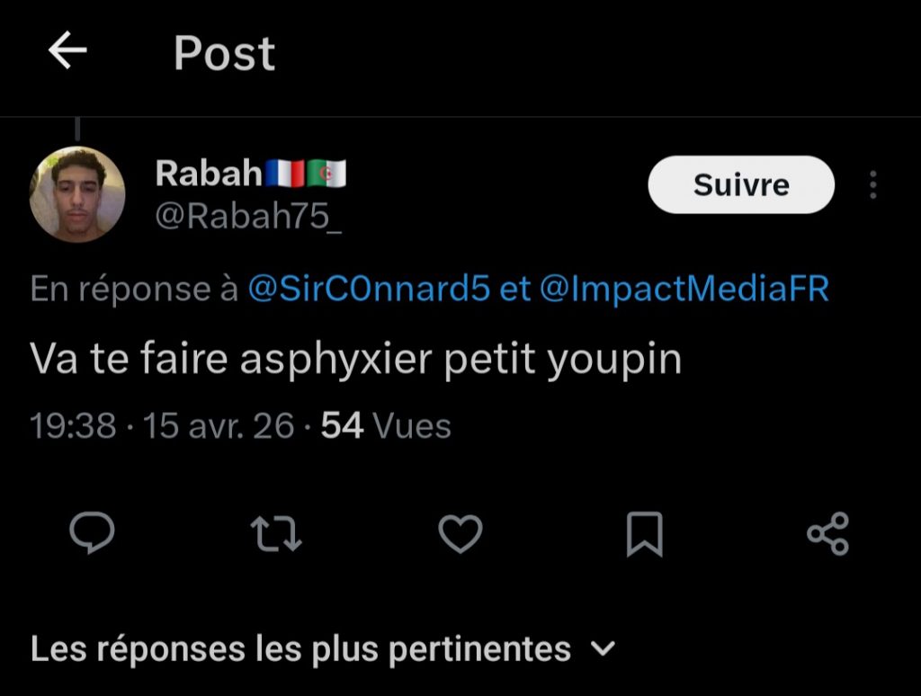Tap the post's body text
This screenshot has width=921, height=696.
coord(356,360)
